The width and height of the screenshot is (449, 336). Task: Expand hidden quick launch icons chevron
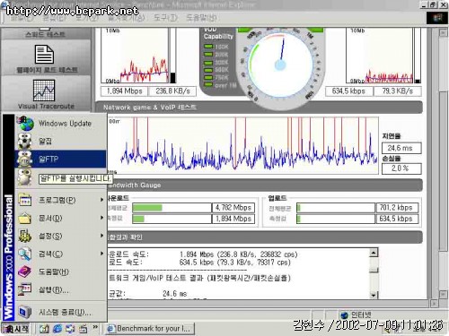95,327
